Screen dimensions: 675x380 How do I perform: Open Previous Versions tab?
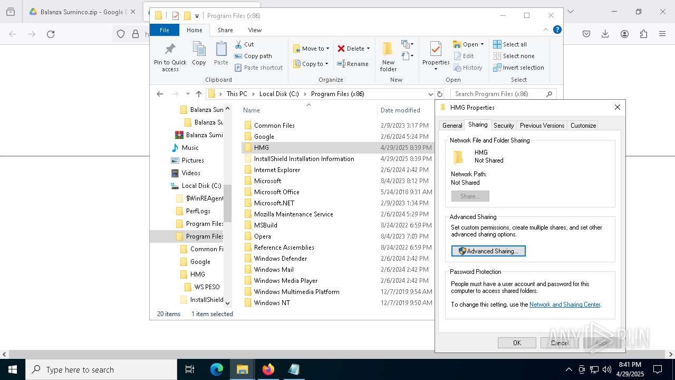click(x=542, y=126)
